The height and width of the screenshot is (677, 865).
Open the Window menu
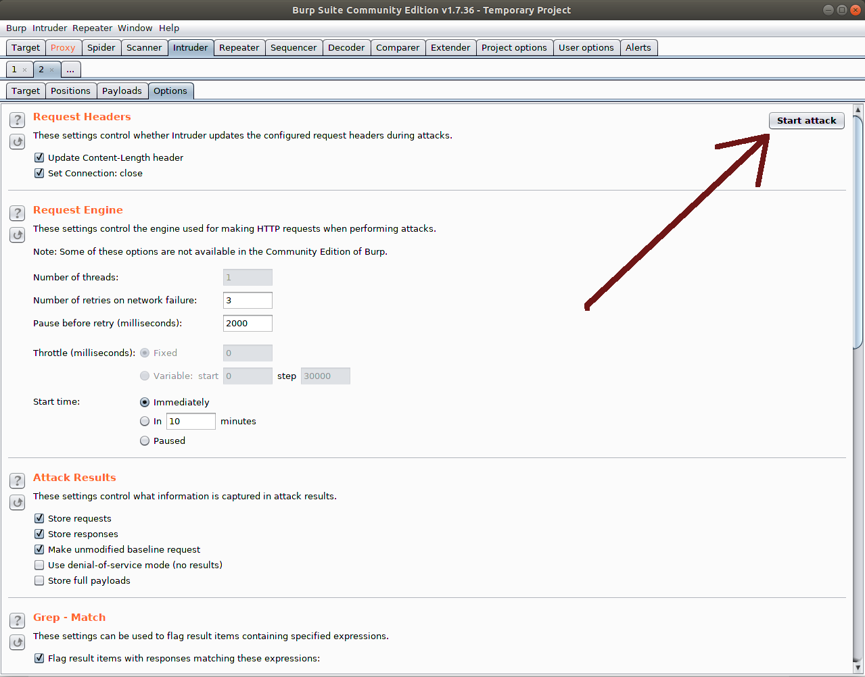(x=135, y=28)
